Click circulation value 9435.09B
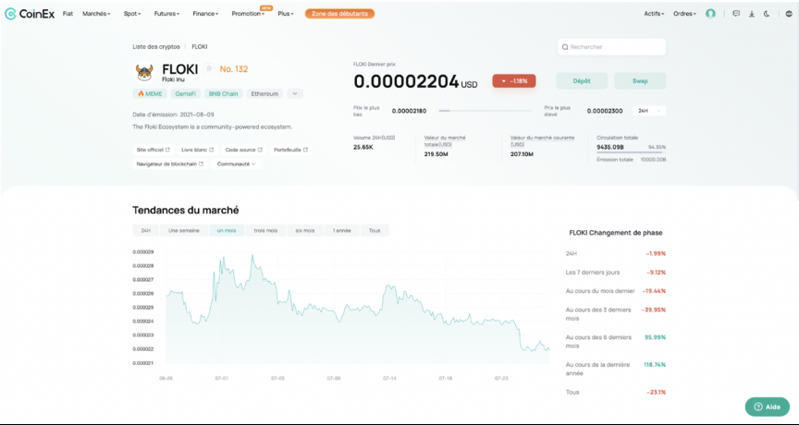The width and height of the screenshot is (799, 425). (x=610, y=147)
